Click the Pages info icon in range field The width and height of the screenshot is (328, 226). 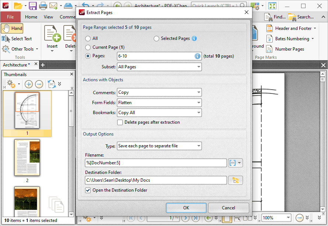click(197, 56)
